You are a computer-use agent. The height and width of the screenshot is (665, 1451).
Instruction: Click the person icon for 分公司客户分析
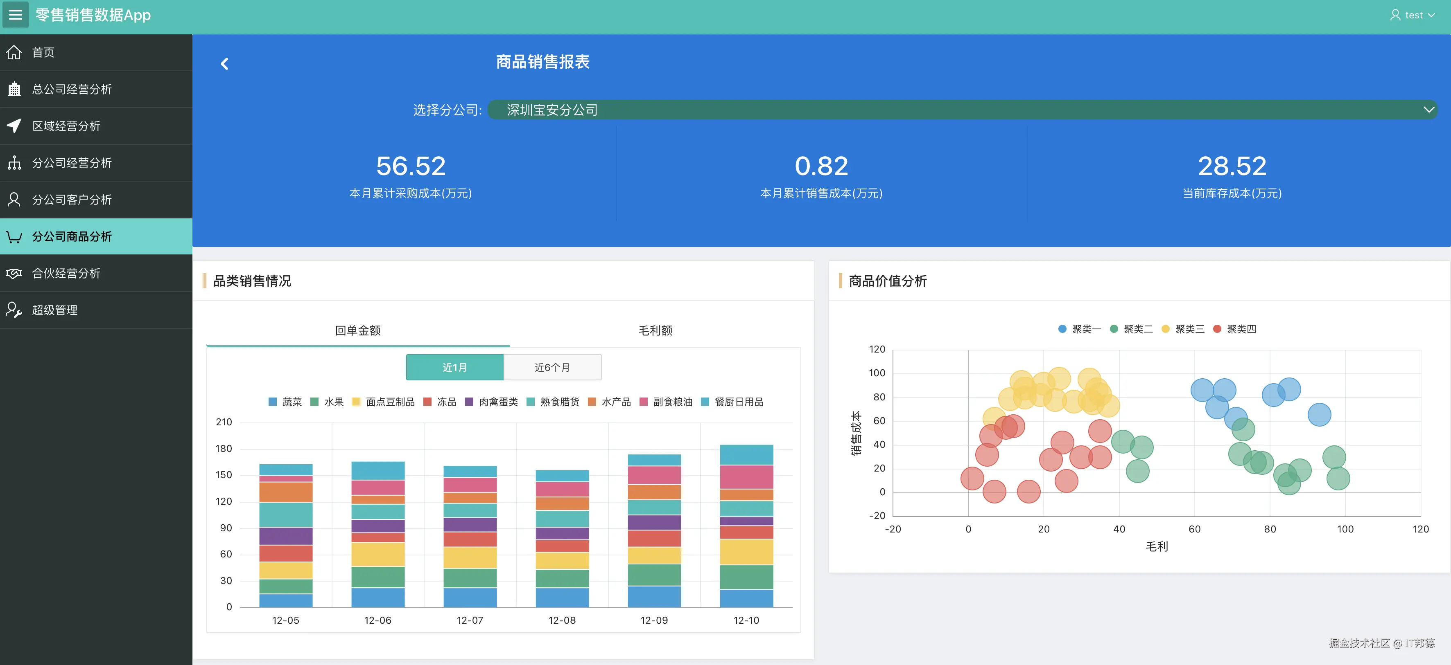click(14, 199)
